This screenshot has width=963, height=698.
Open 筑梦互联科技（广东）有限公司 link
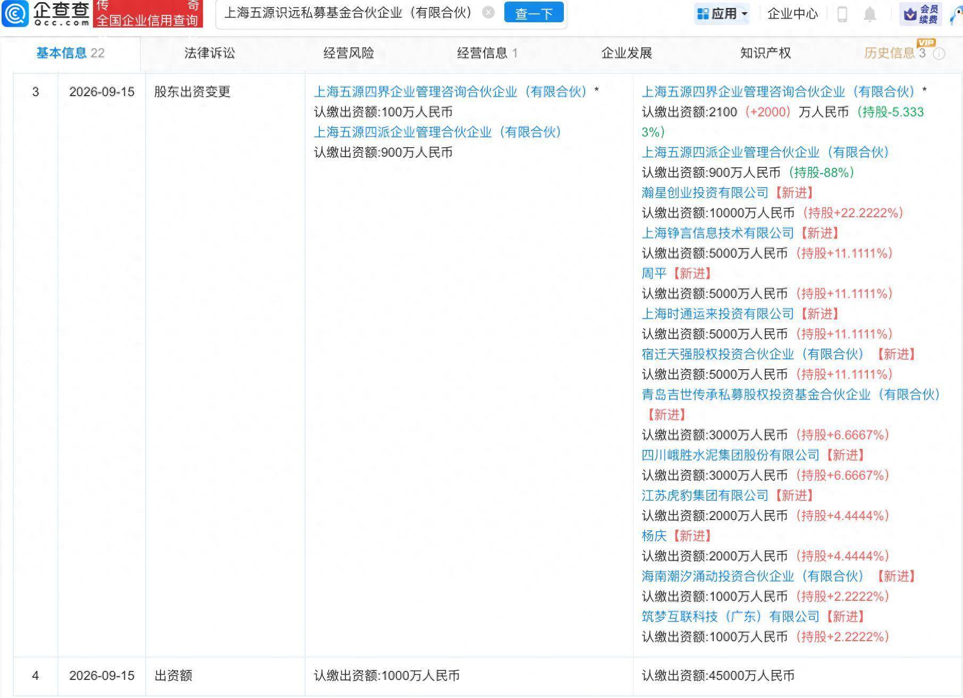[731, 617]
